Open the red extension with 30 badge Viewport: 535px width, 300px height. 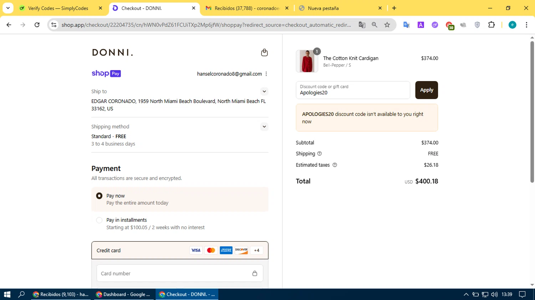[449, 25]
